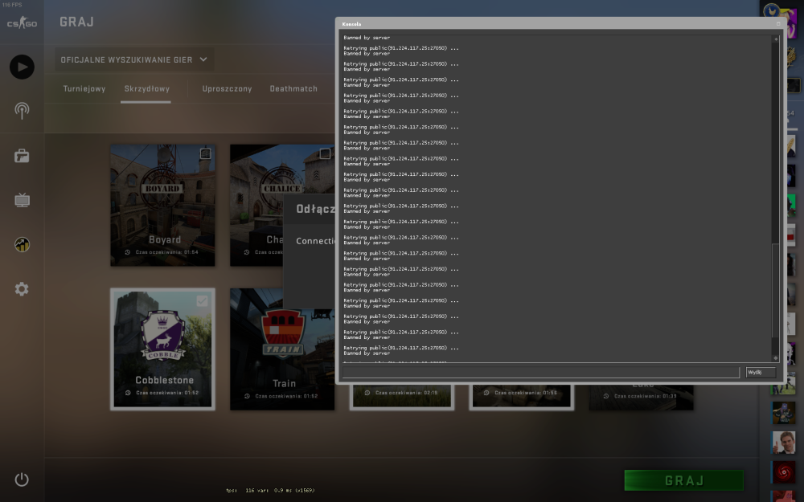Click the Cobblestone wait time 01:52 text
The image size is (804, 502).
tap(167, 393)
